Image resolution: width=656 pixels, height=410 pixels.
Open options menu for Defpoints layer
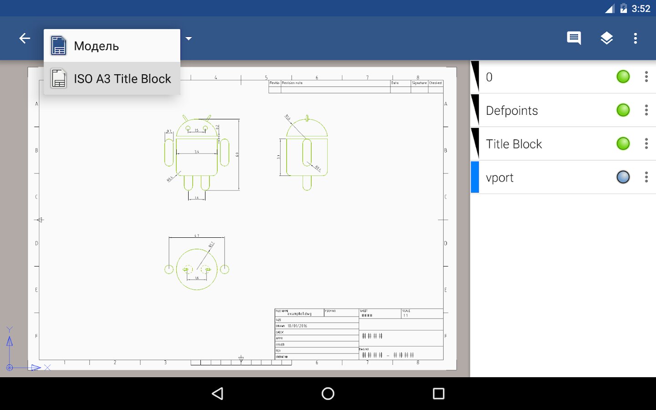646,110
